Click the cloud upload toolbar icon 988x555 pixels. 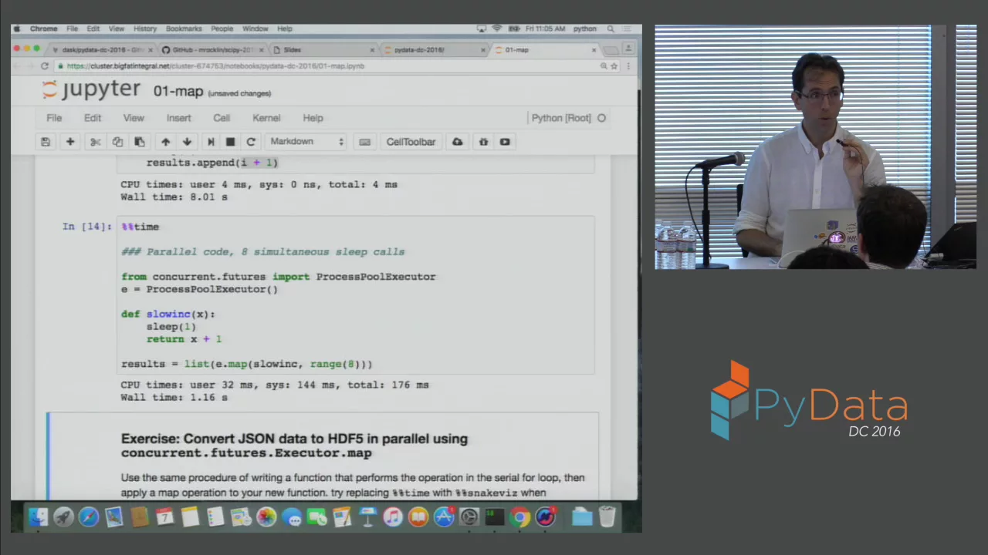457,142
